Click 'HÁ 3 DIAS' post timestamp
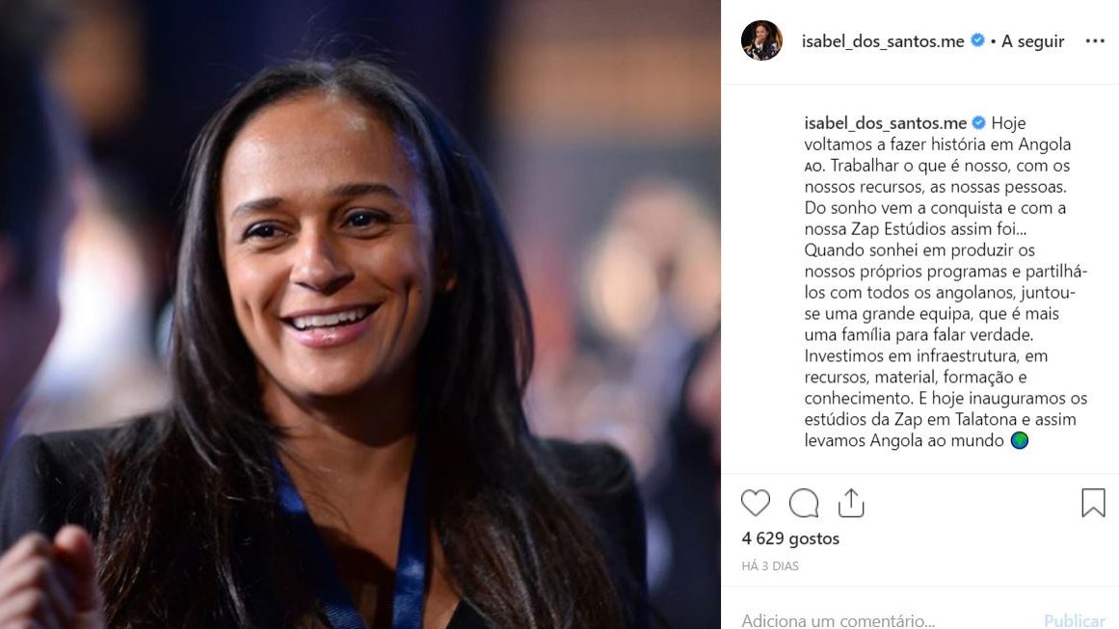Viewport: 1119px width, 629px height. [x=770, y=566]
